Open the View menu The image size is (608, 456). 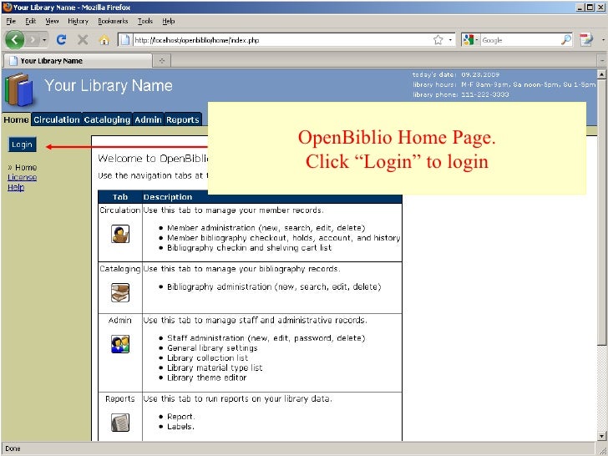pyautogui.click(x=52, y=22)
